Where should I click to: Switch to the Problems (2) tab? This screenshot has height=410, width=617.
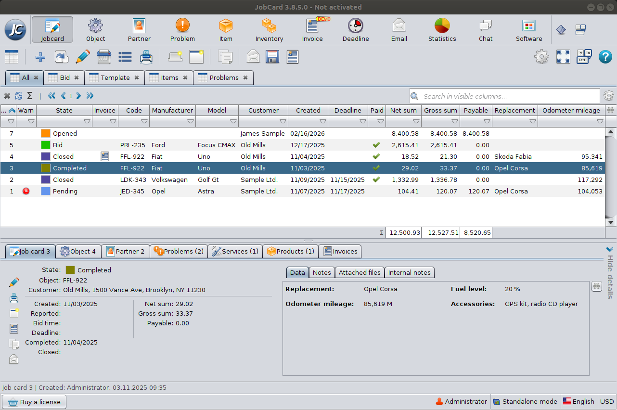(x=179, y=251)
